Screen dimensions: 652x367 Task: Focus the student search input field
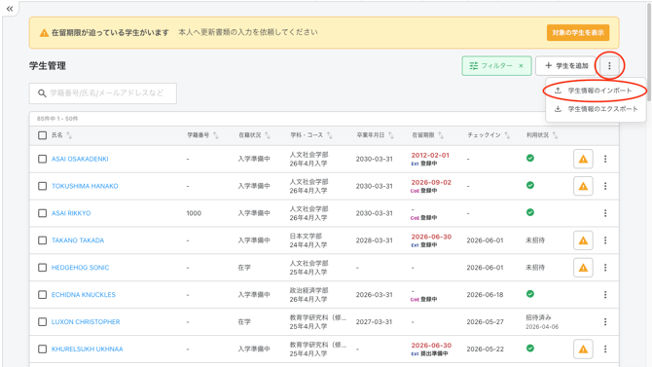[103, 93]
